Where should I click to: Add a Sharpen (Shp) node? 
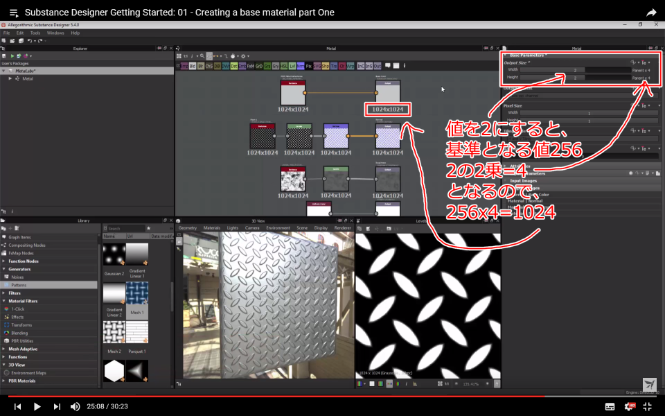click(326, 67)
